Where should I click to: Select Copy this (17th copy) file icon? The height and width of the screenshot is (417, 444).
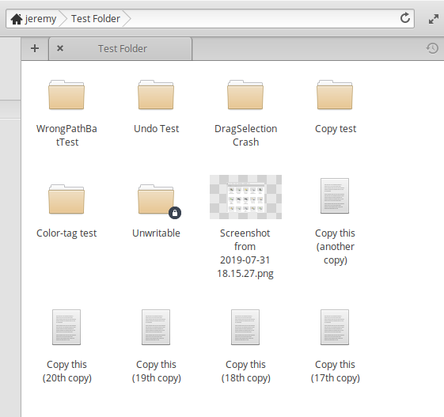pos(335,327)
